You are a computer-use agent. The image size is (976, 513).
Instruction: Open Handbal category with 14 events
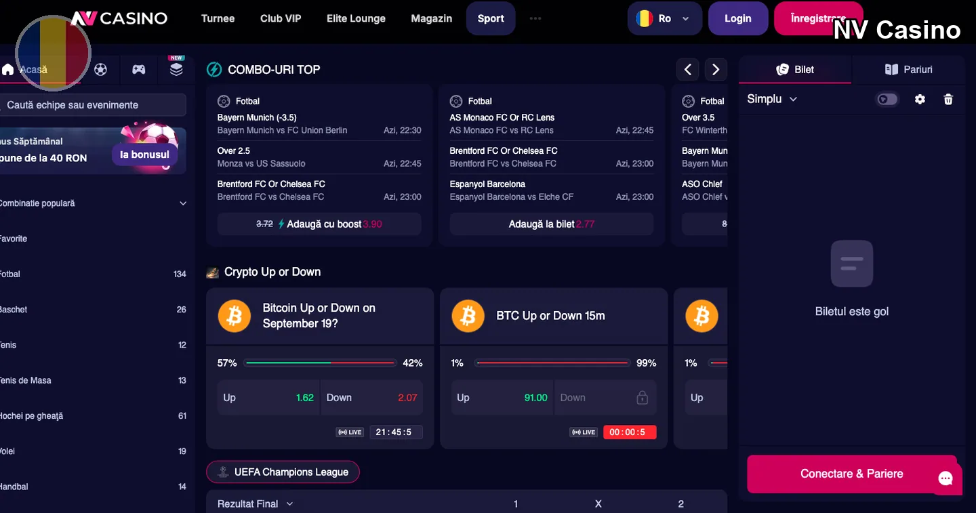tap(93, 487)
